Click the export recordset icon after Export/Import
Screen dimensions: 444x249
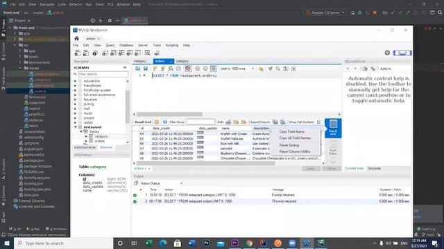(275, 122)
